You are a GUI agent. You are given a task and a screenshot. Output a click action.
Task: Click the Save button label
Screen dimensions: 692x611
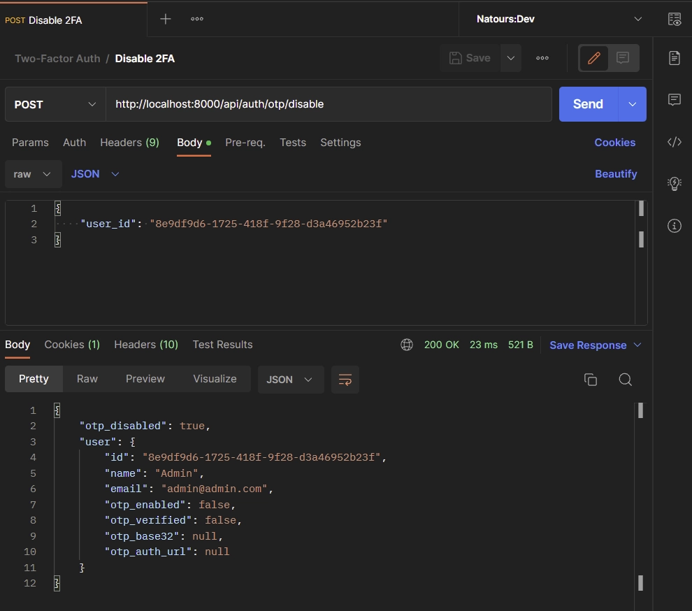pos(478,58)
